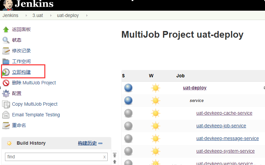
Task: Select 删除 MultiJob Project link
Action: 34,83
